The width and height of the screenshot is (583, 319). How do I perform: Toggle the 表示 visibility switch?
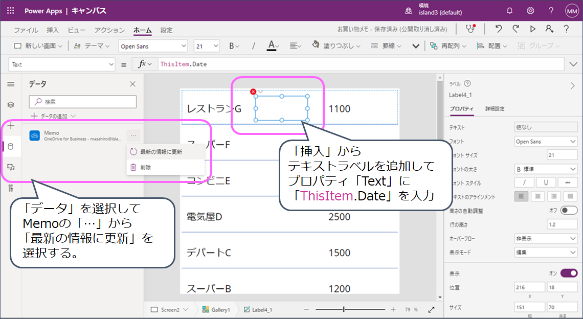pyautogui.click(x=569, y=274)
